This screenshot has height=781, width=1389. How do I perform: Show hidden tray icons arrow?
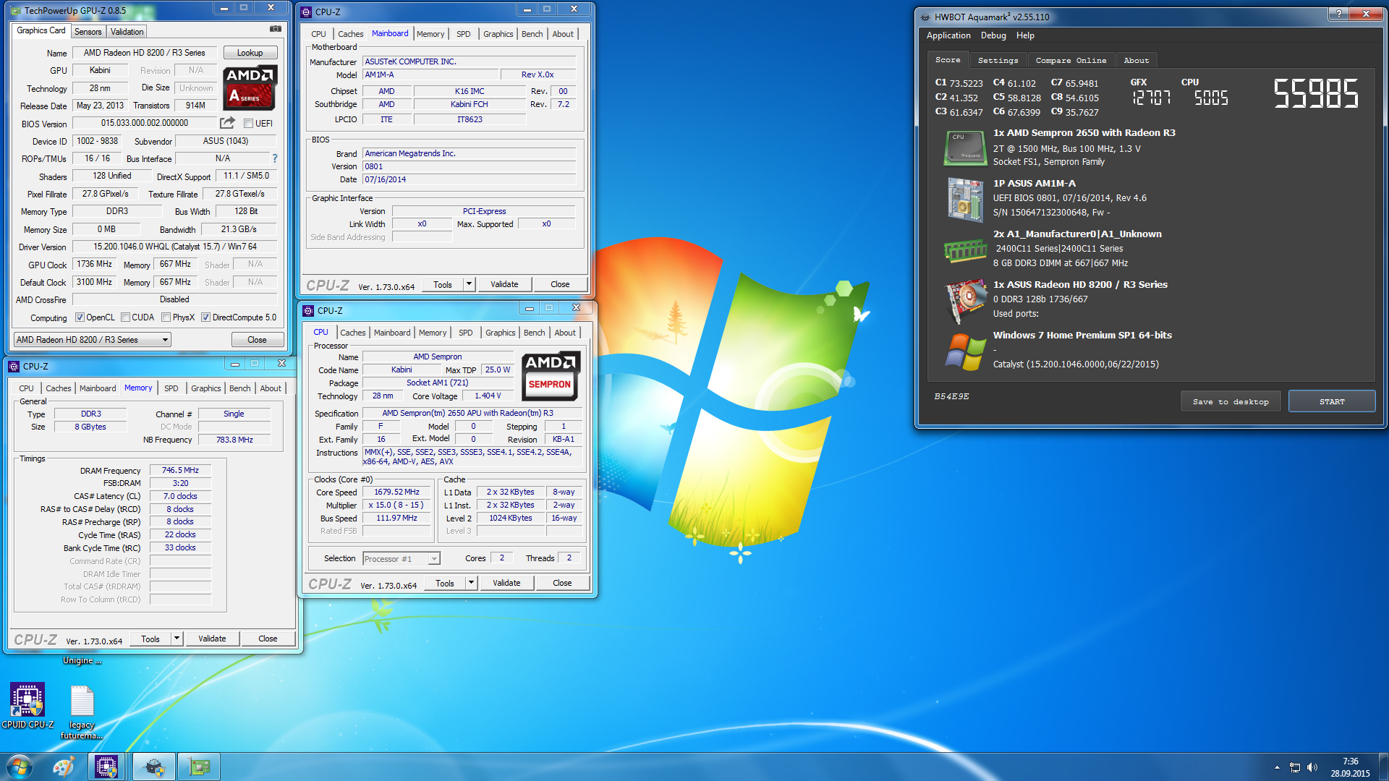[x=1277, y=767]
